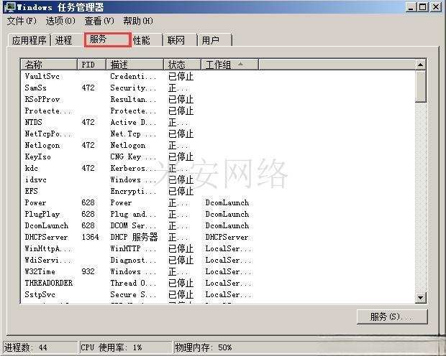Select the RSoPProv service row
The height and width of the screenshot is (356, 446).
(218, 99)
